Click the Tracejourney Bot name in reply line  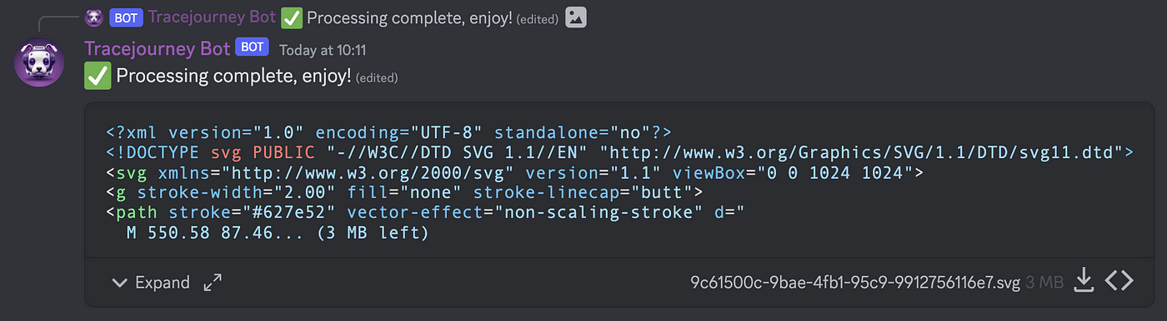(212, 17)
